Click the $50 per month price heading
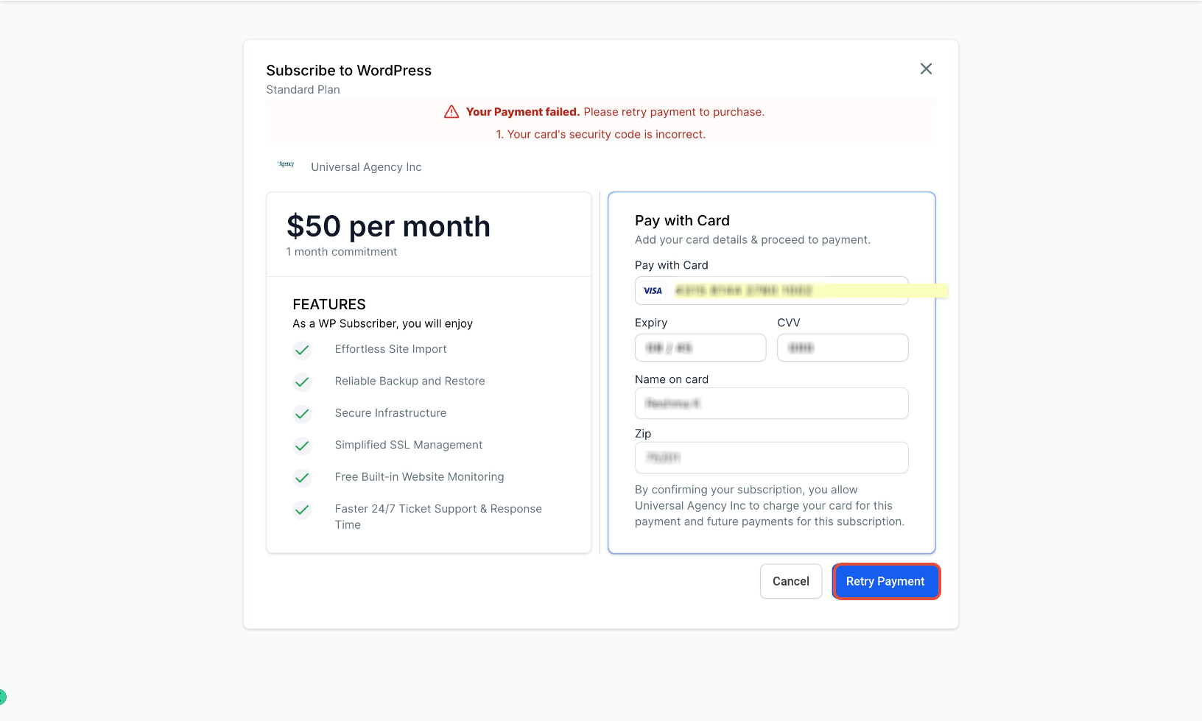The width and height of the screenshot is (1202, 721). (388, 226)
